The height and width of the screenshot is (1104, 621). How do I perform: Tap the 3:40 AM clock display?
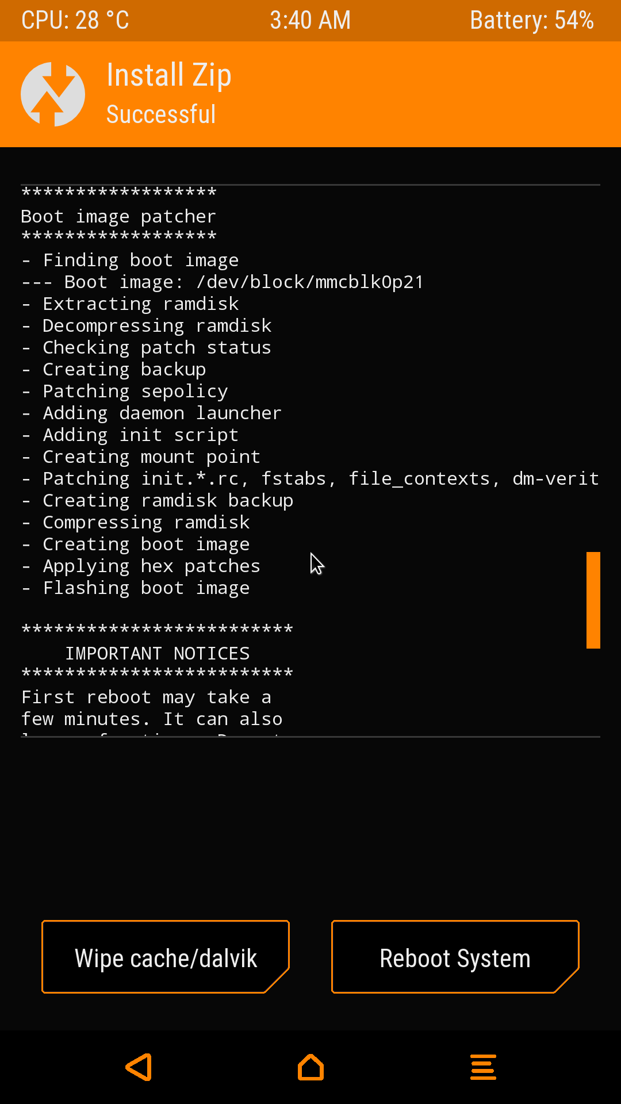click(x=310, y=21)
